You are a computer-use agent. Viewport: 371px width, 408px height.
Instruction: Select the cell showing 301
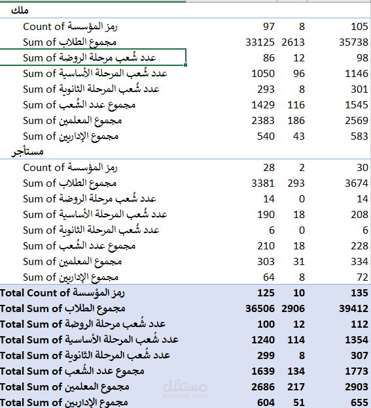[359, 89]
